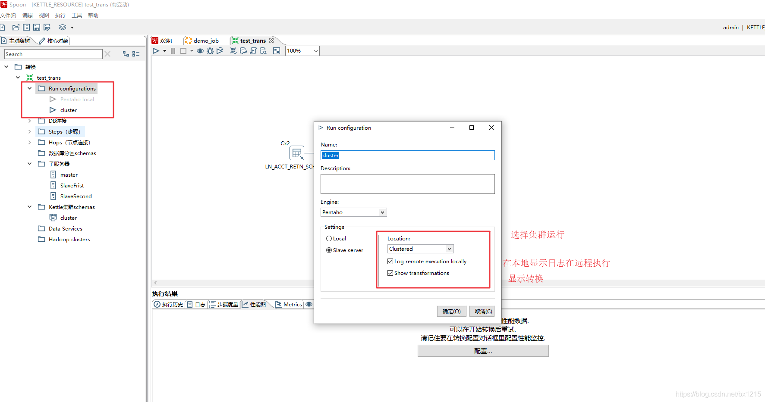Switch to 主对象树 tab
Viewport: 765px width, 402px height.
coord(16,41)
